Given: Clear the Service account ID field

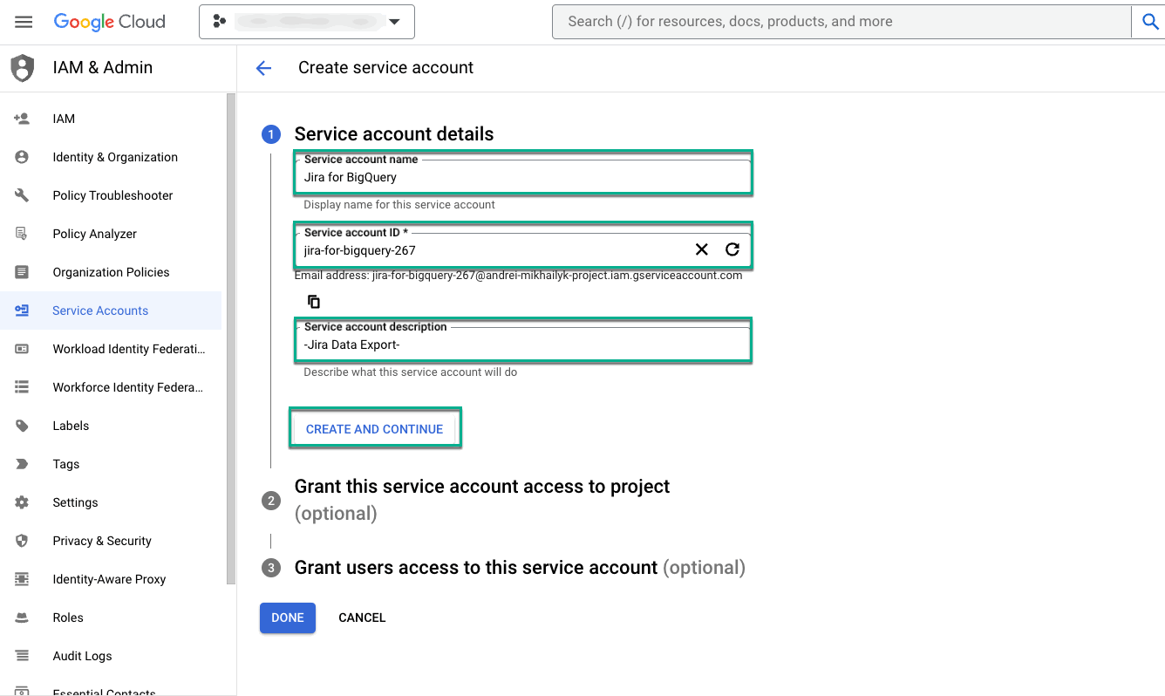Looking at the screenshot, I should click(701, 250).
